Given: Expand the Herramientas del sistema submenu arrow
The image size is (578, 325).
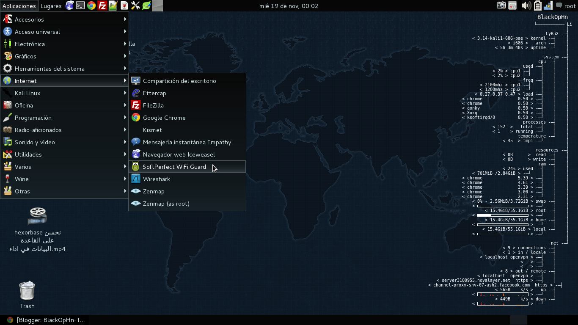Looking at the screenshot, I should 125,68.
